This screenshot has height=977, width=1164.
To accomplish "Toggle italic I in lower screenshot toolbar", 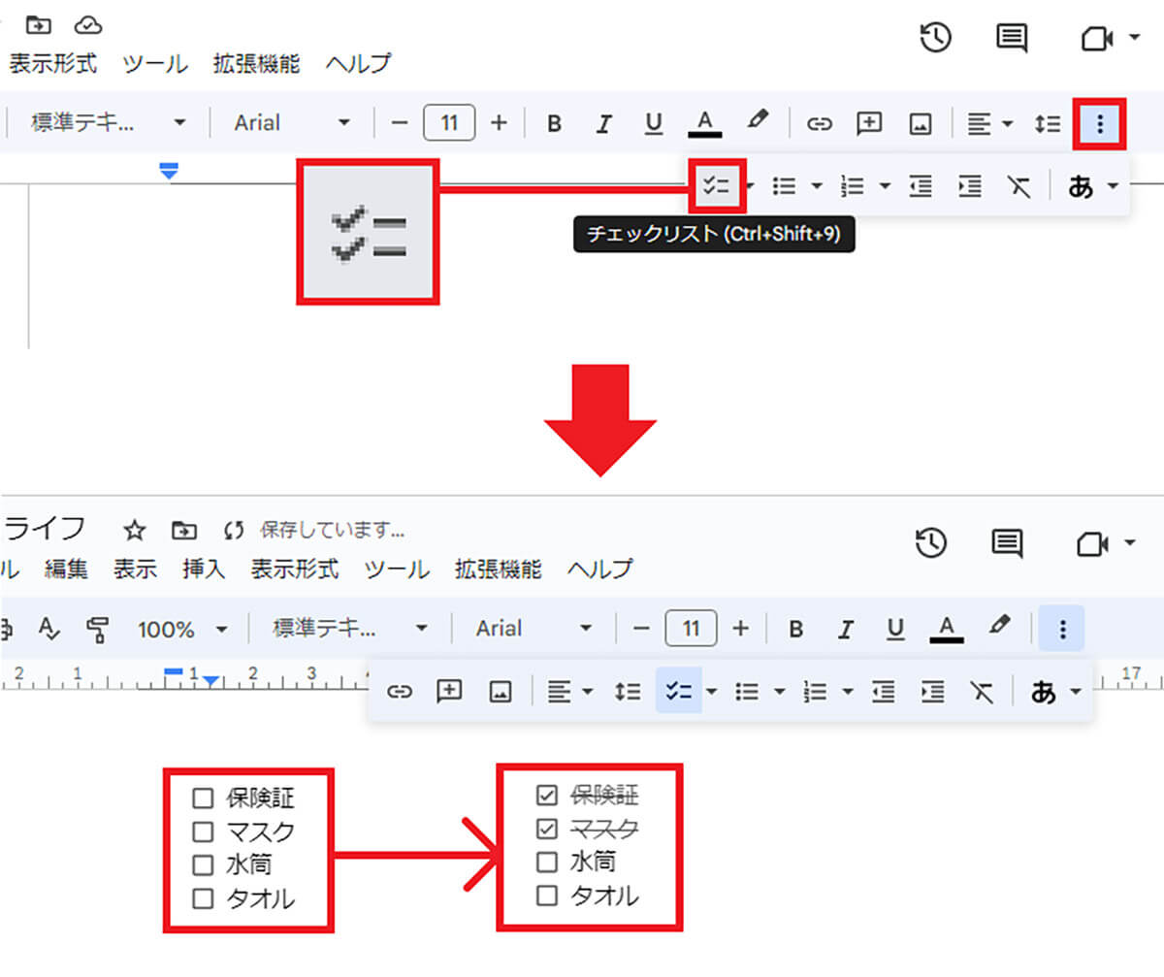I will (846, 629).
